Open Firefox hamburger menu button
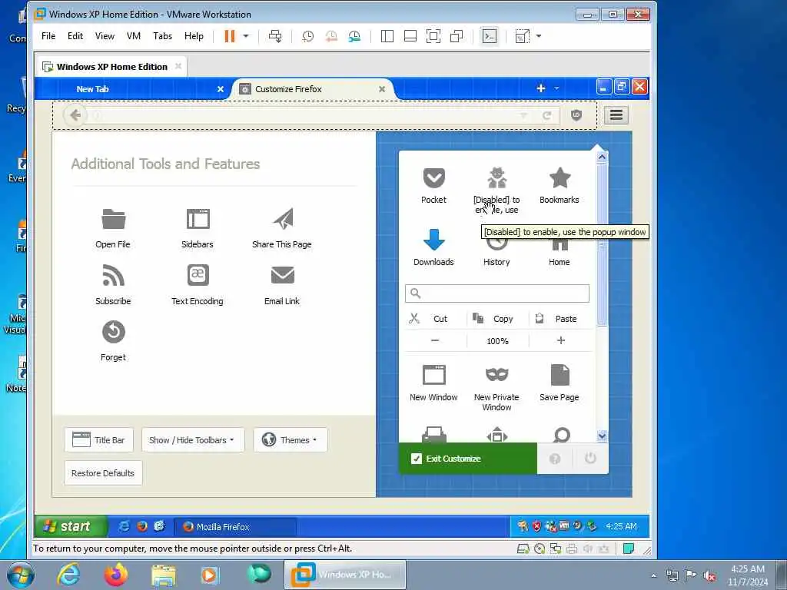 616,115
